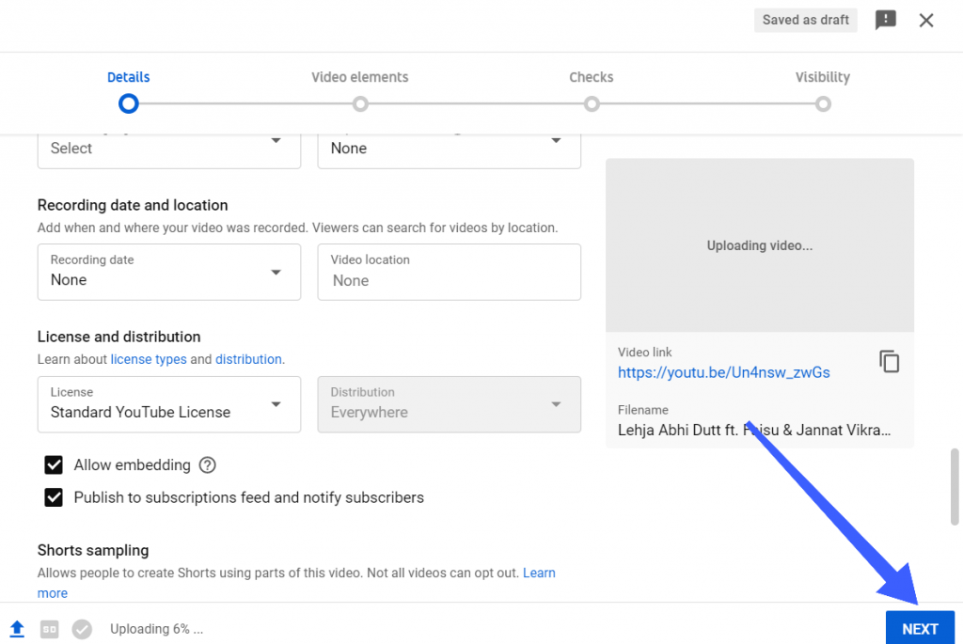This screenshot has height=644, width=963.
Task: Click the help icon beside Allow embedding
Action: [x=208, y=465]
